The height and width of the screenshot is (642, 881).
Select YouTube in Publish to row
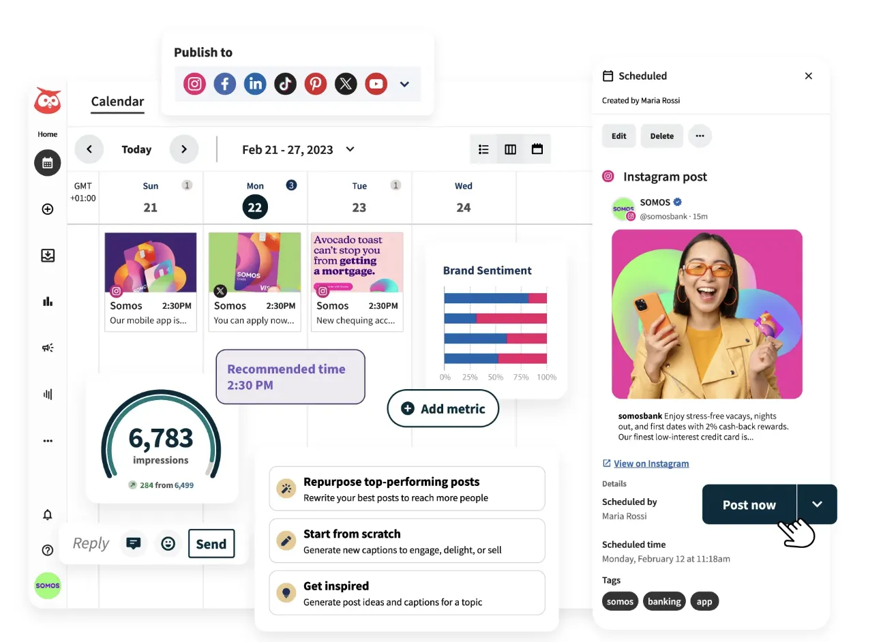click(376, 84)
